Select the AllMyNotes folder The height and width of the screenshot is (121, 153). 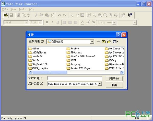tap(37, 52)
